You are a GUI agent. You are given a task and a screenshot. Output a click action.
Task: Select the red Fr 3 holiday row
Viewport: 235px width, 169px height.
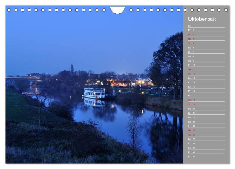tap(206, 34)
